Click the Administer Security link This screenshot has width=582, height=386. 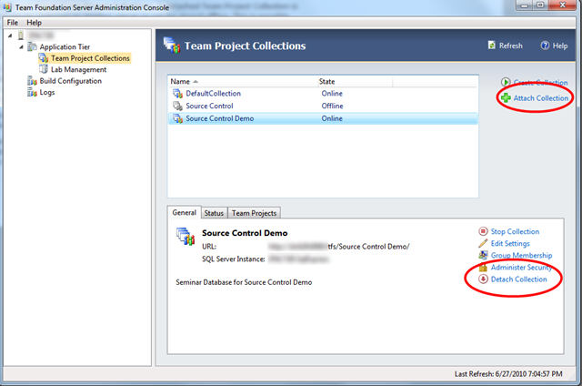[x=520, y=268]
